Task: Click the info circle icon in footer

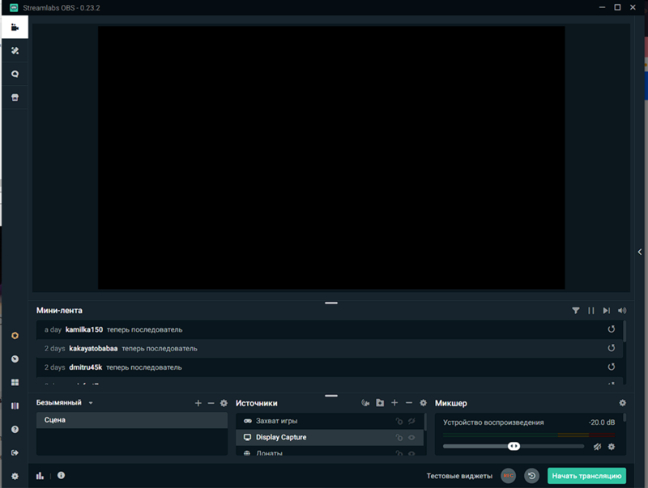Action: pos(61,475)
